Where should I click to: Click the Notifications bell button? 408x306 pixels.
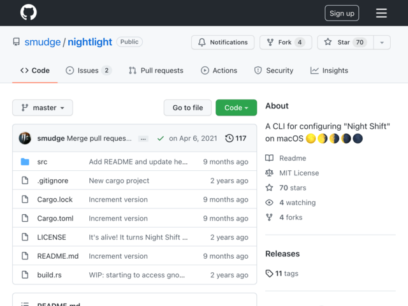[222, 42]
